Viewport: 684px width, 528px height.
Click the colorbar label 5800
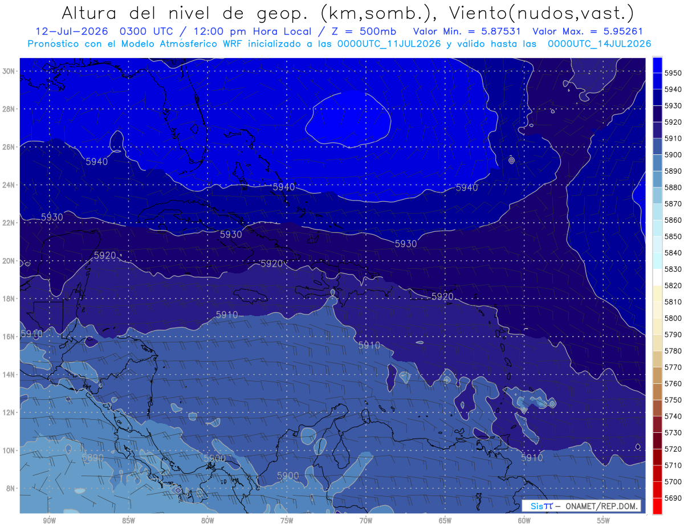[x=673, y=318]
